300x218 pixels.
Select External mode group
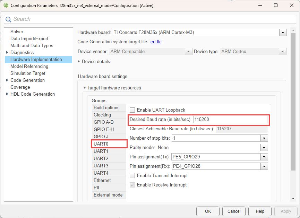click(108, 195)
